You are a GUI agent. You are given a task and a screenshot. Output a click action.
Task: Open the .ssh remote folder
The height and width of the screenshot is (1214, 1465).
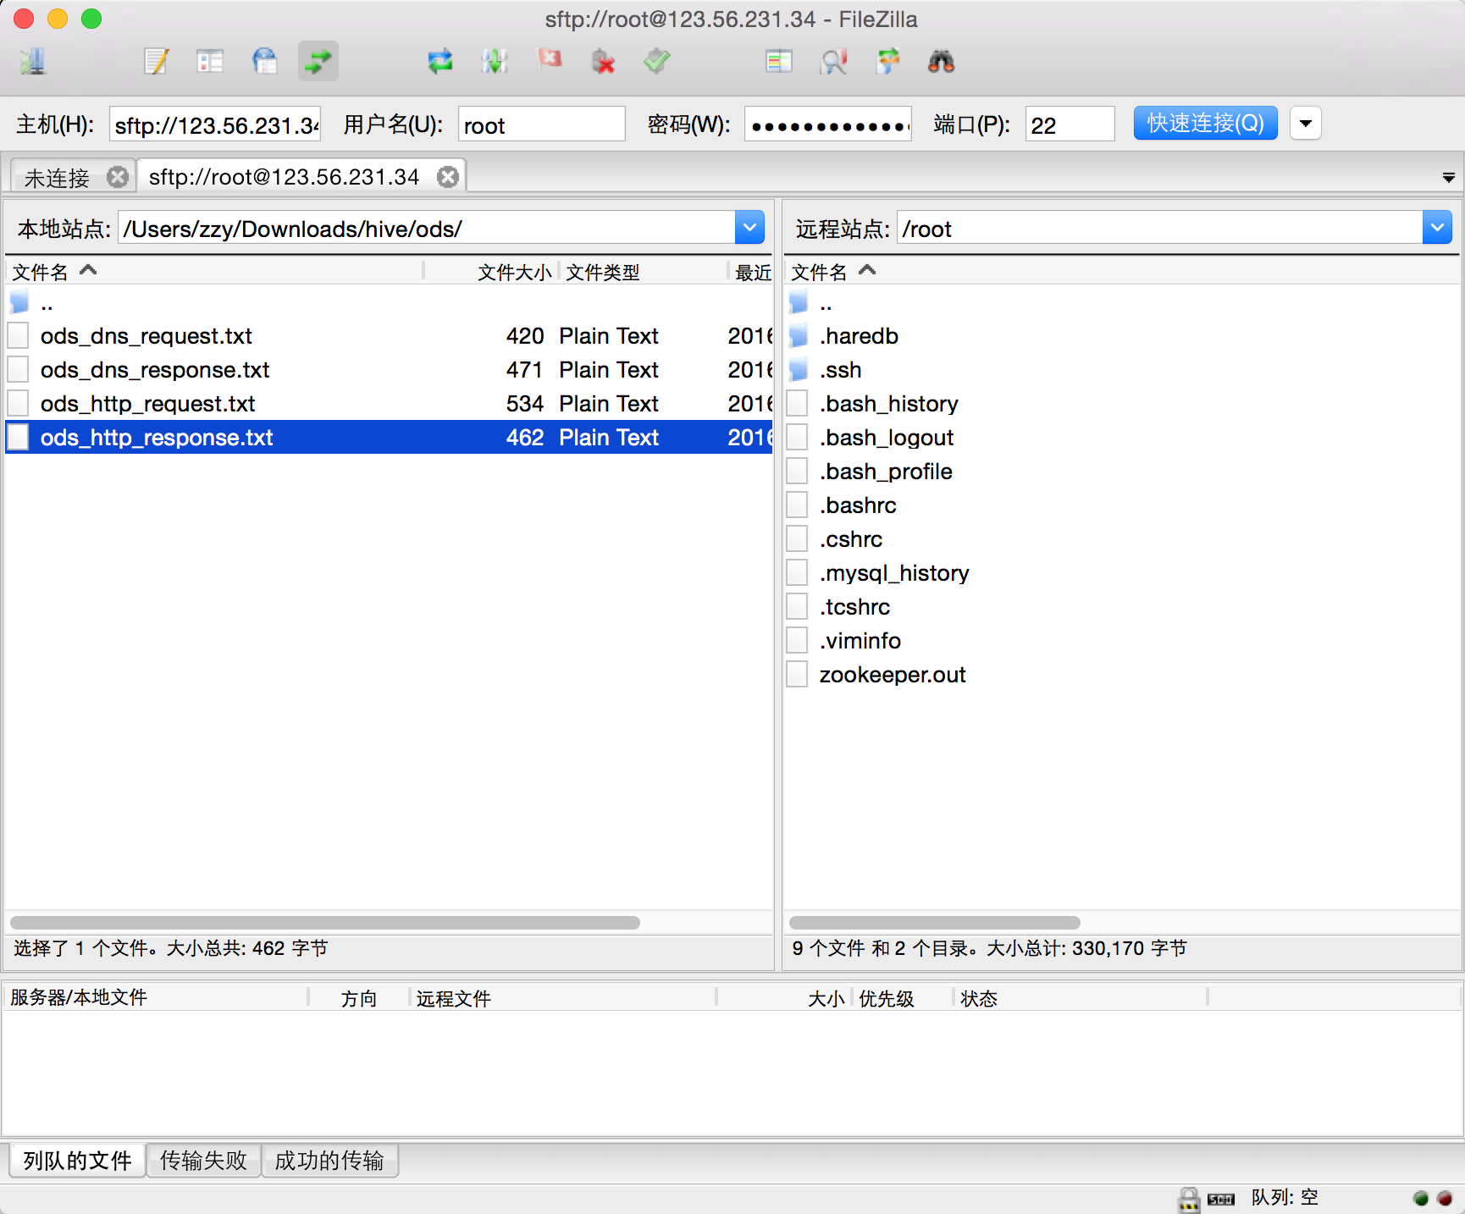click(1121, 370)
